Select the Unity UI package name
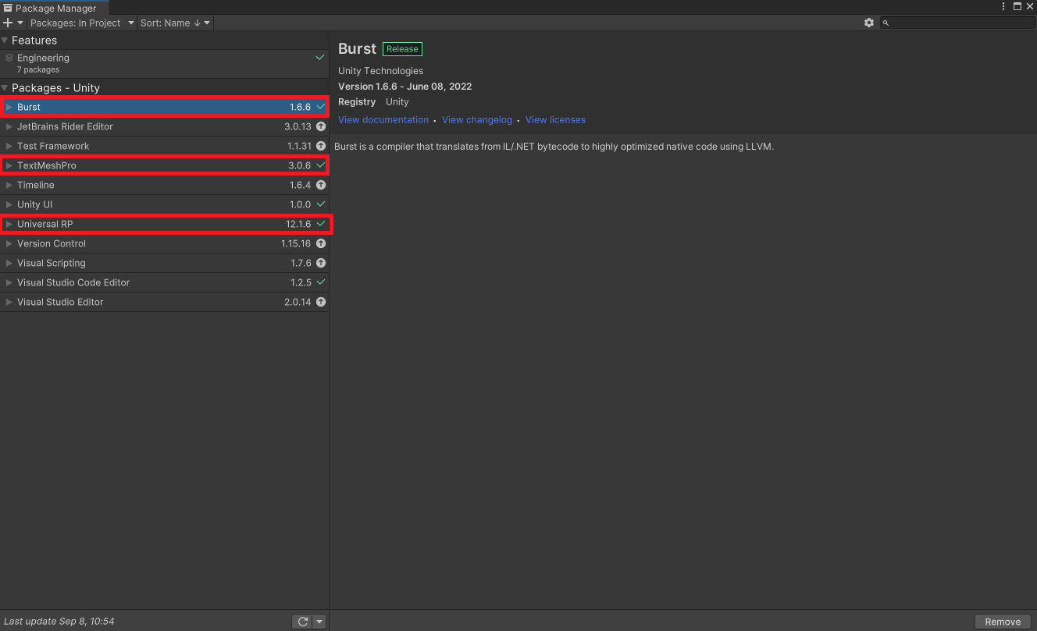 pos(35,204)
